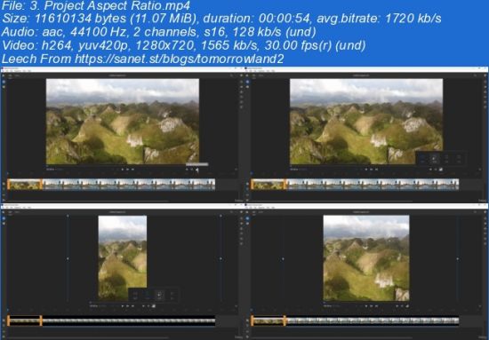The image size is (489, 340).
Task: Open the project panel icon in top-left frame
Action: [x=4, y=87]
